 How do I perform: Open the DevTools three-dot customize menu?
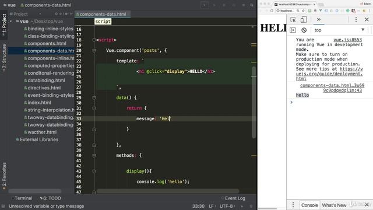pyautogui.click(x=356, y=19)
